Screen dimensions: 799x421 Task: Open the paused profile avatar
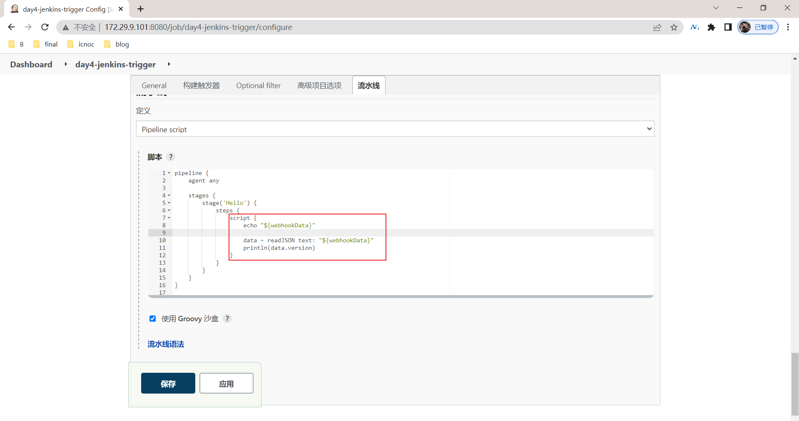point(758,27)
